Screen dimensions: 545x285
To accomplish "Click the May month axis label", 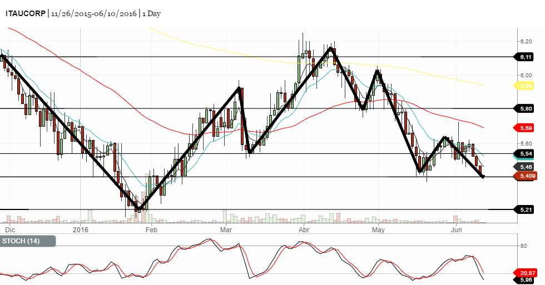I will pyautogui.click(x=378, y=230).
